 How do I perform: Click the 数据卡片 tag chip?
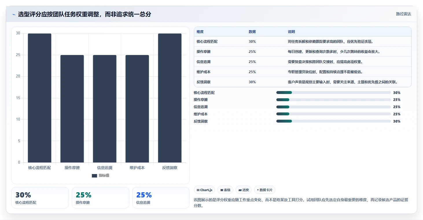264,190
